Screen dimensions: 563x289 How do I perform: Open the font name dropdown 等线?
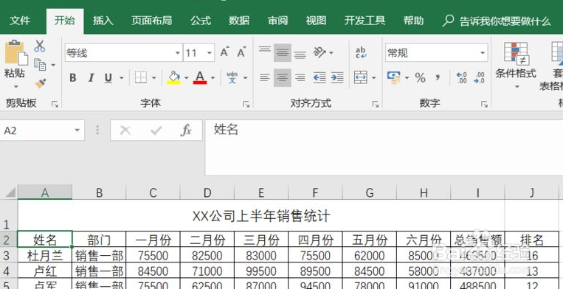pyautogui.click(x=178, y=52)
